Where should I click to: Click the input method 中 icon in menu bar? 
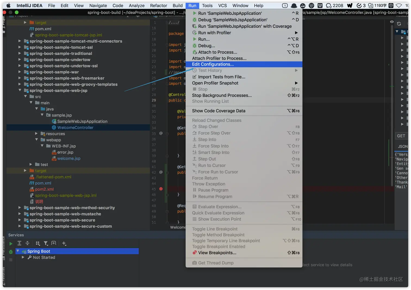click(x=391, y=5)
